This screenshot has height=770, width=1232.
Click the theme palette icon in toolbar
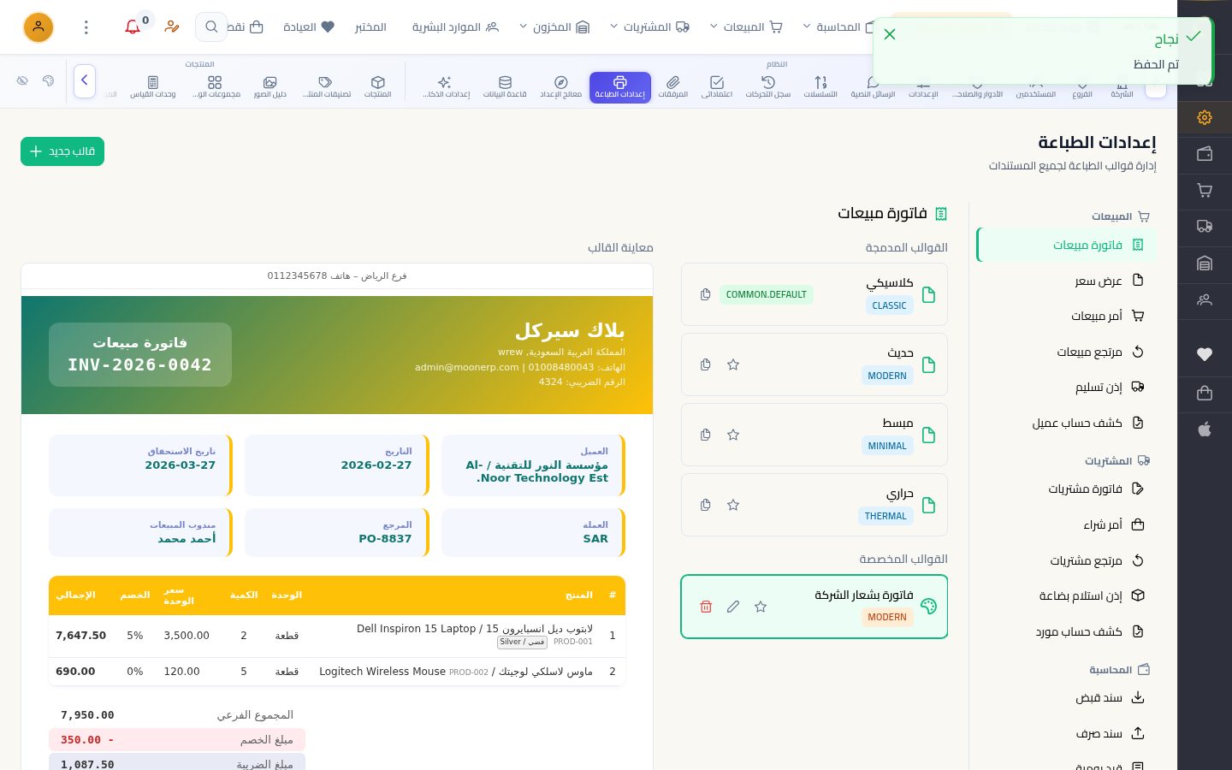click(x=48, y=80)
